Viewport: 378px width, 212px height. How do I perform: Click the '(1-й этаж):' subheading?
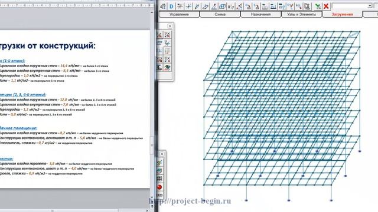(x=14, y=61)
